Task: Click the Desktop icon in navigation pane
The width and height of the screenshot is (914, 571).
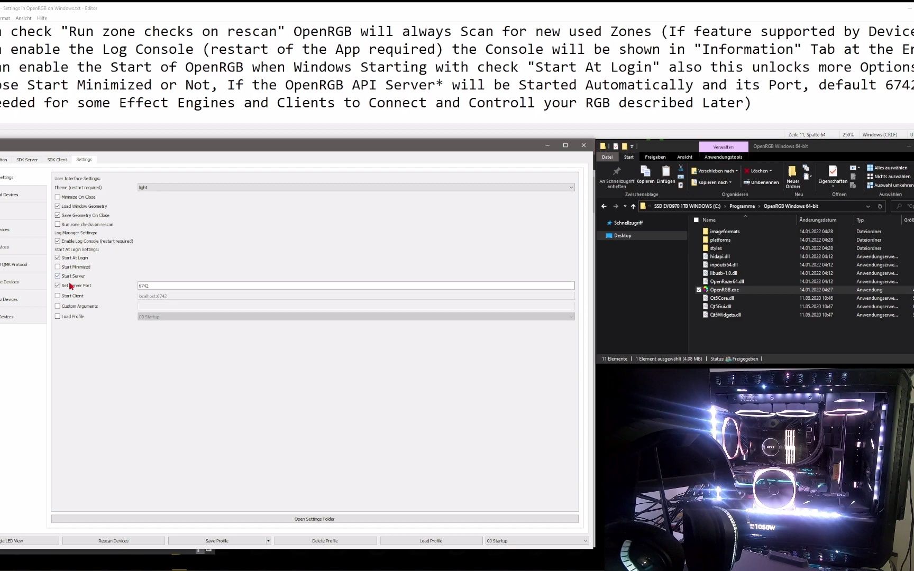Action: (609, 236)
